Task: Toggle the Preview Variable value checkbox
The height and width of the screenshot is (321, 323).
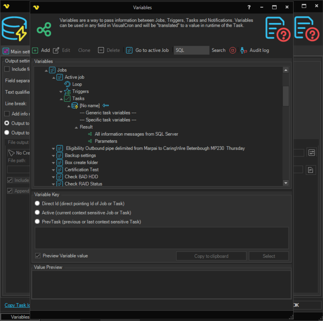Action: pyautogui.click(x=38, y=256)
